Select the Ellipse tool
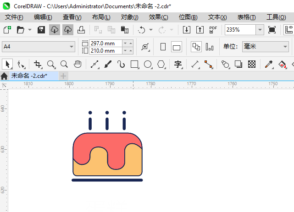This screenshot has width=294, height=212. point(148,65)
